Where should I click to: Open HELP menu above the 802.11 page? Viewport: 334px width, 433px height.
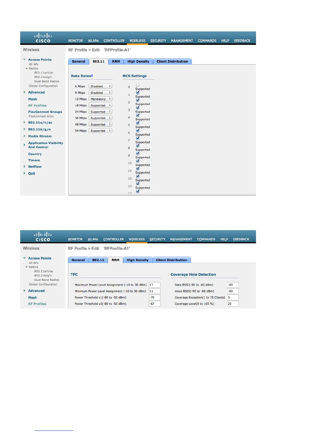tap(225, 41)
